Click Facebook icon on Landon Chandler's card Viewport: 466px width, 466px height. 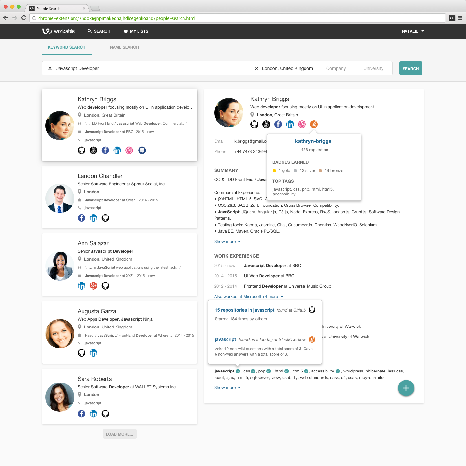click(x=82, y=218)
